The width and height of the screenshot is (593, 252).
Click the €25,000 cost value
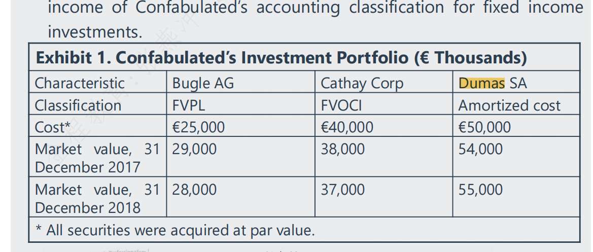(x=198, y=127)
